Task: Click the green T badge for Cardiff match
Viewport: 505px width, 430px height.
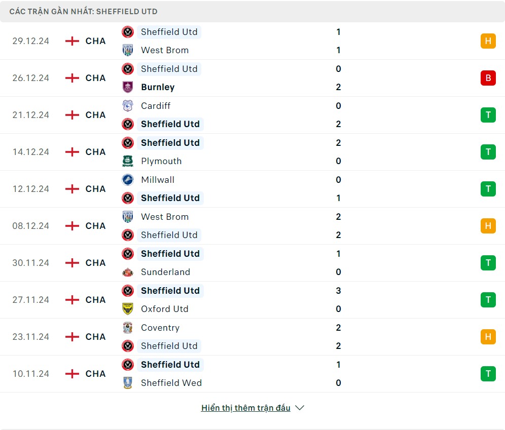Action: pos(488,115)
